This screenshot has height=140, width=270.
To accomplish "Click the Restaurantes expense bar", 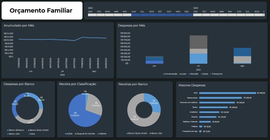I will [220, 98].
